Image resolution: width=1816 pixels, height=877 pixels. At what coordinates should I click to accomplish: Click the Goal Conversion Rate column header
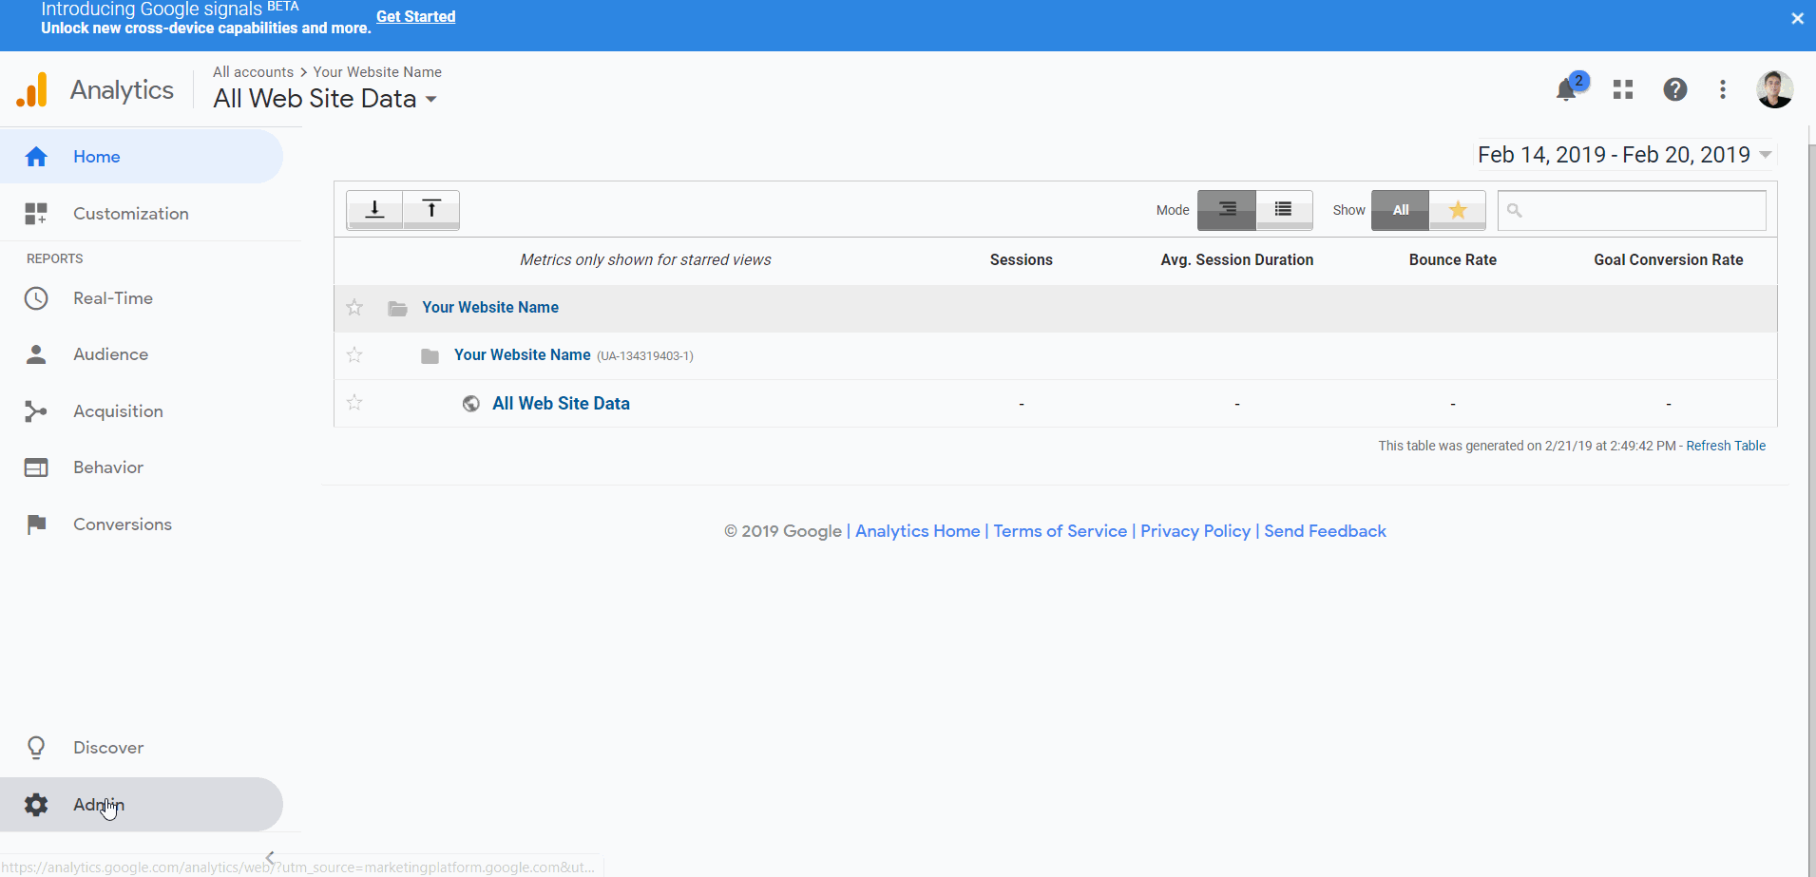(x=1668, y=259)
